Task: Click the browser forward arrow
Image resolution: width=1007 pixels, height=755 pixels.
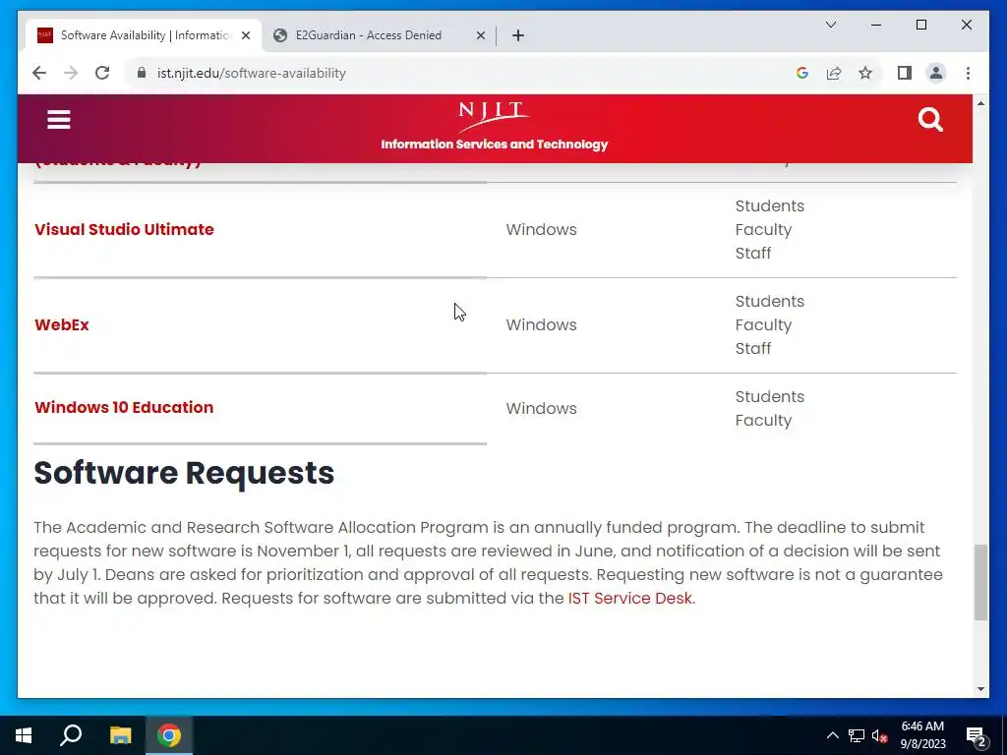Action: point(71,73)
